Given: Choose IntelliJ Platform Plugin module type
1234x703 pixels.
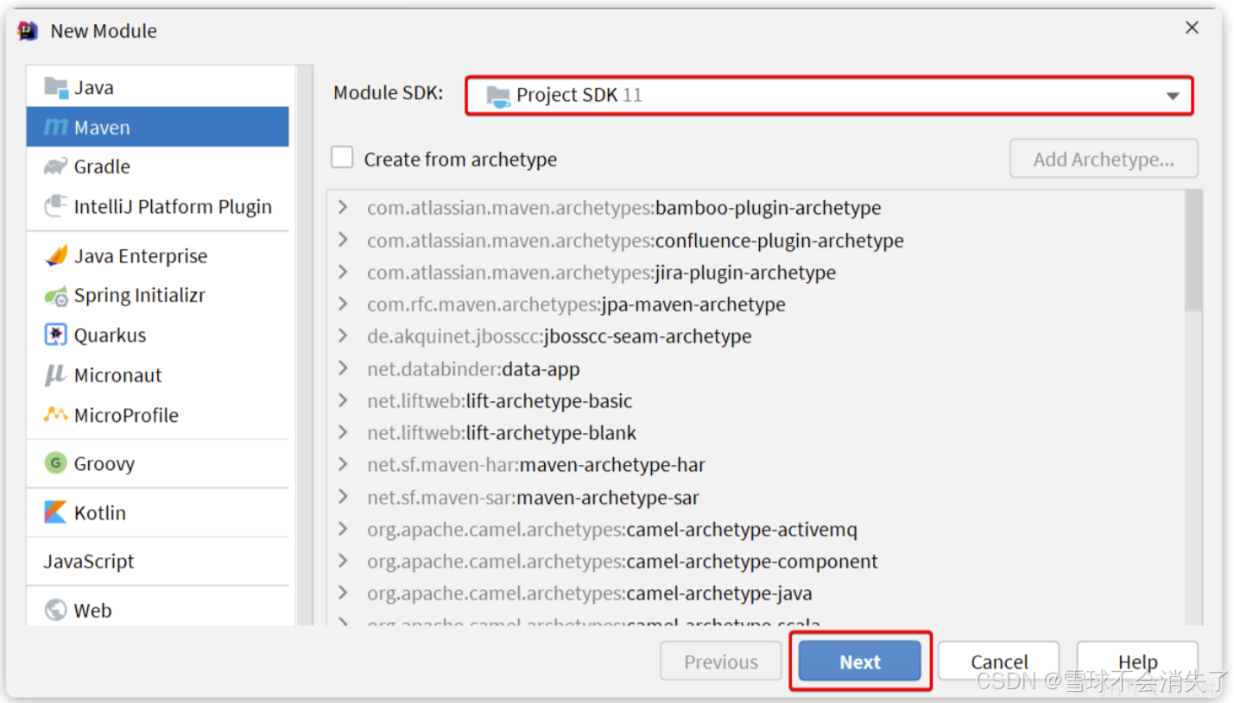Looking at the screenshot, I should [x=158, y=206].
